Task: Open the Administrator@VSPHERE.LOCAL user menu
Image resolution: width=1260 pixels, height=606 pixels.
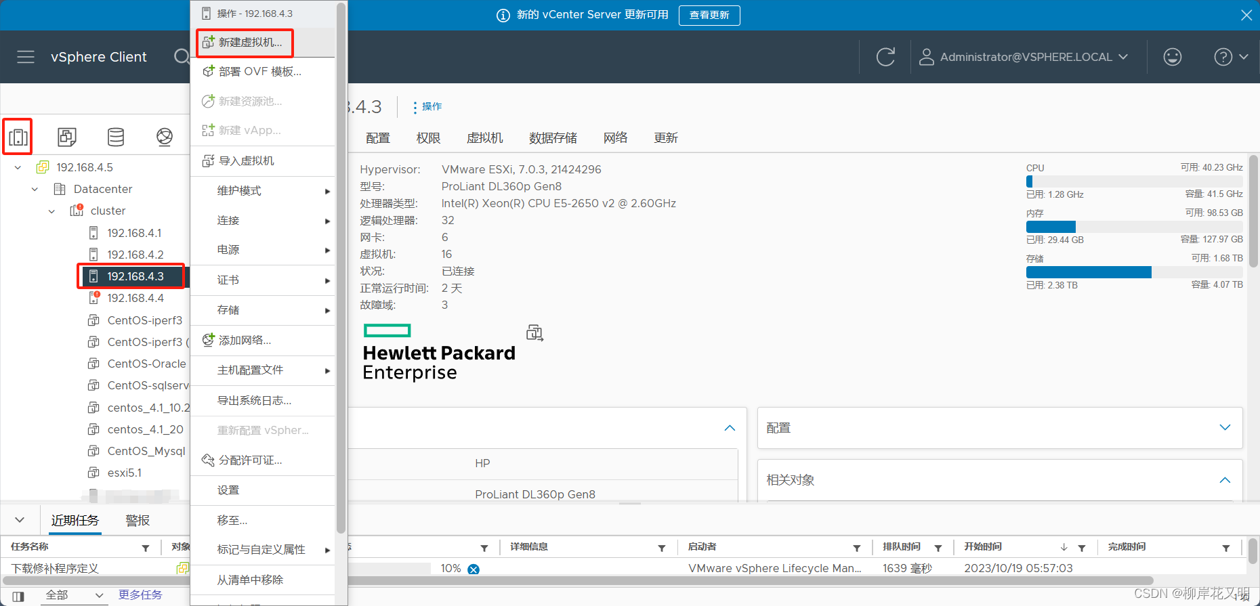Action: 1024,57
